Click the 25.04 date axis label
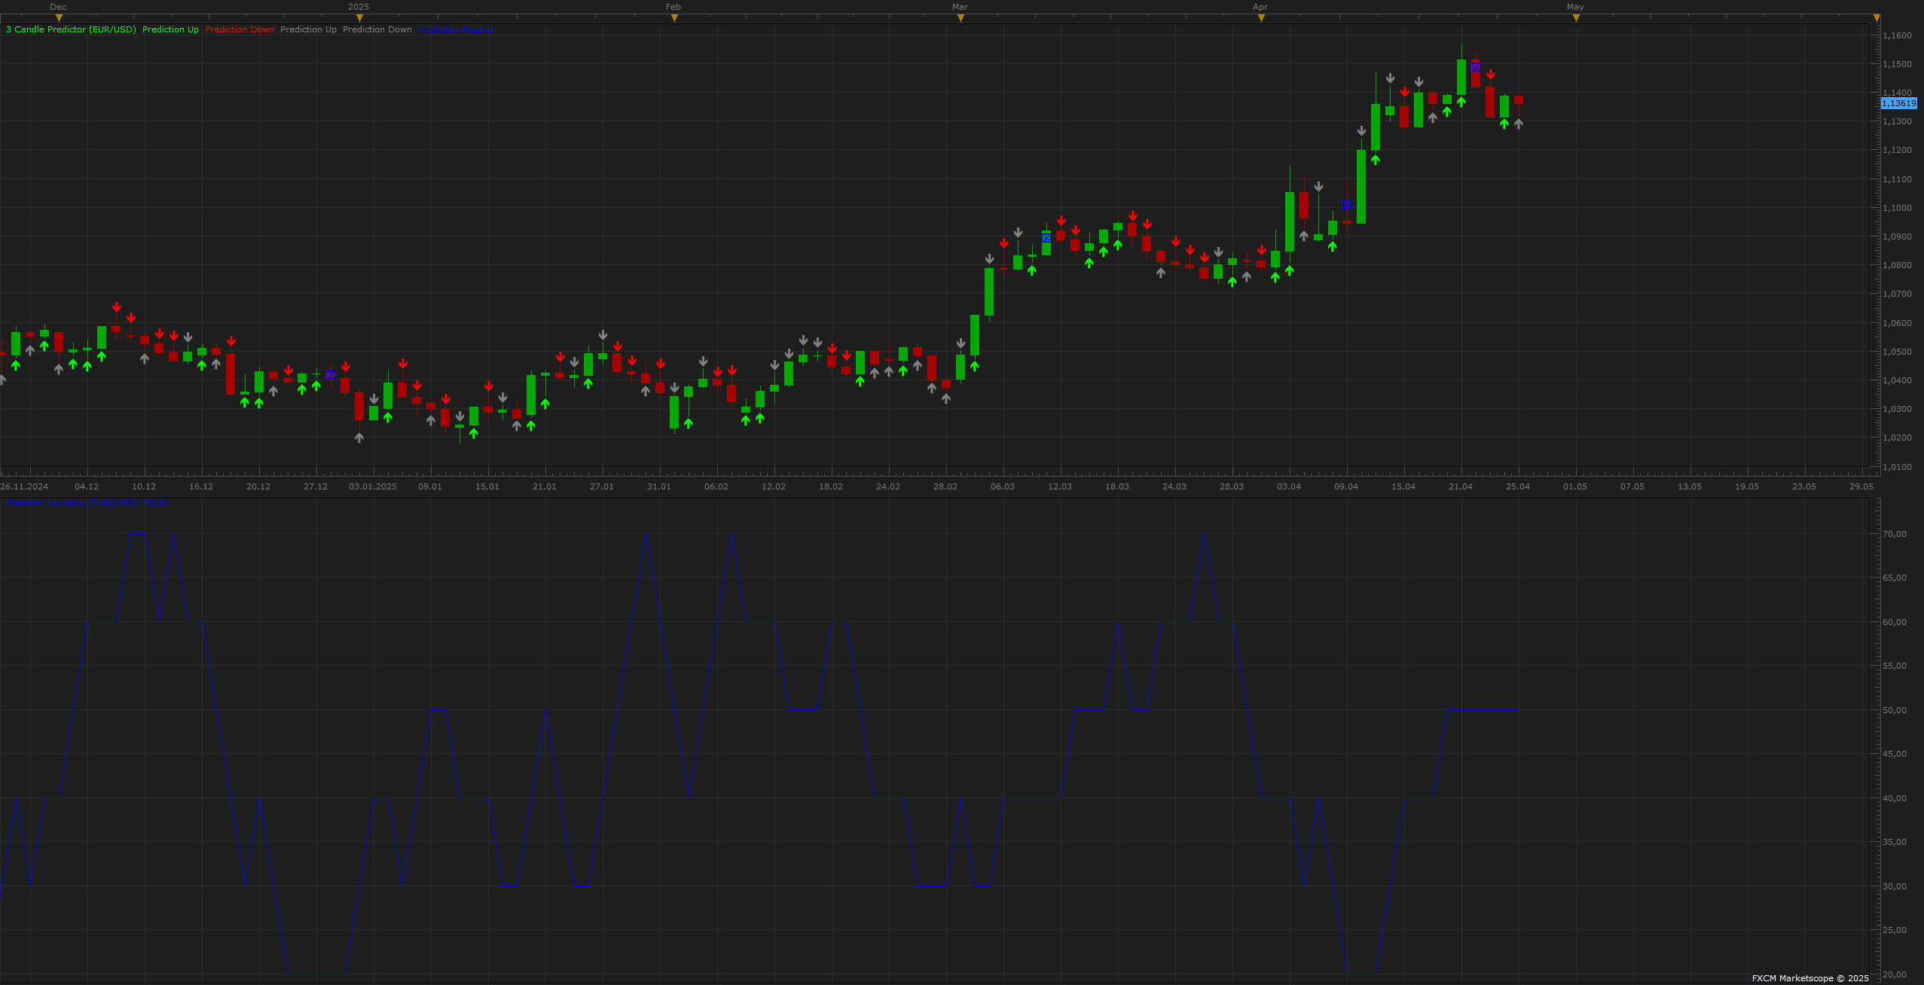This screenshot has width=1924, height=985. [x=1518, y=486]
